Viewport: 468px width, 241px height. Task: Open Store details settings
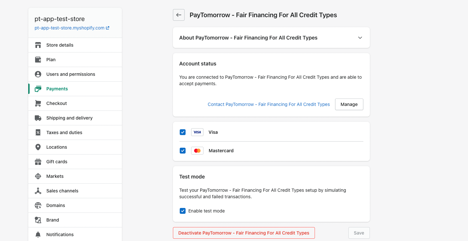[75, 45]
